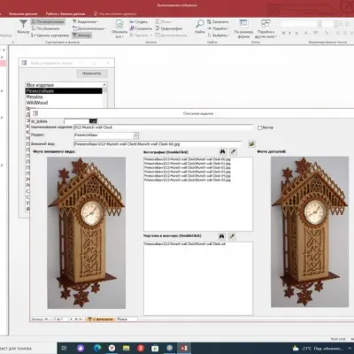Click Создать new record in ribbon
This screenshot has height=354, width=354.
(x=139, y=22)
